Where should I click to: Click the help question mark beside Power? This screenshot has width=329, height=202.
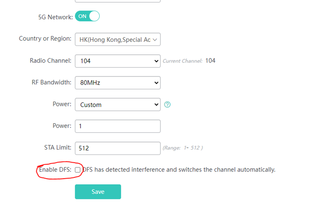167,105
